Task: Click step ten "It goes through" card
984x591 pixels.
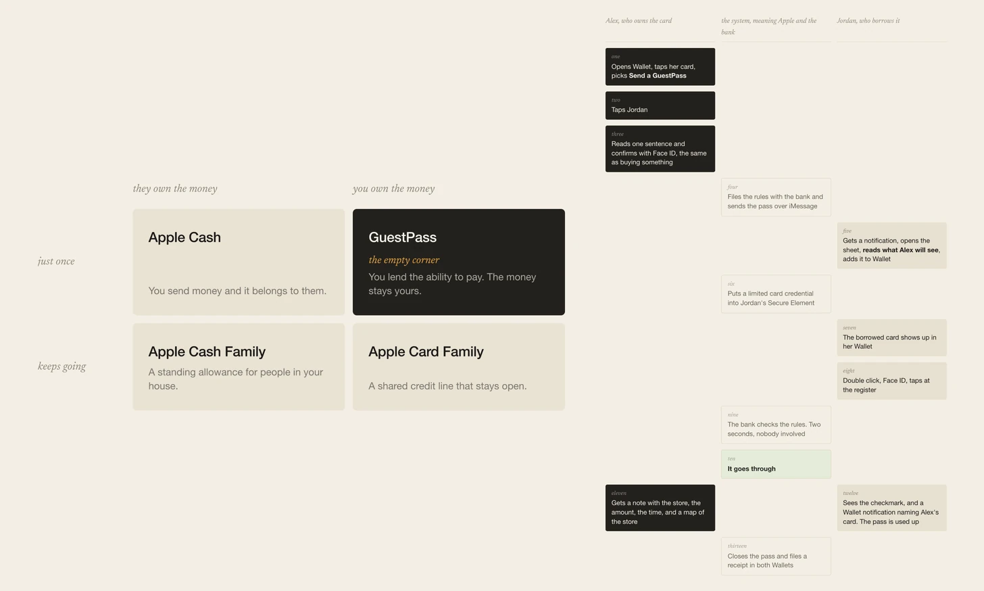Action: pyautogui.click(x=776, y=464)
